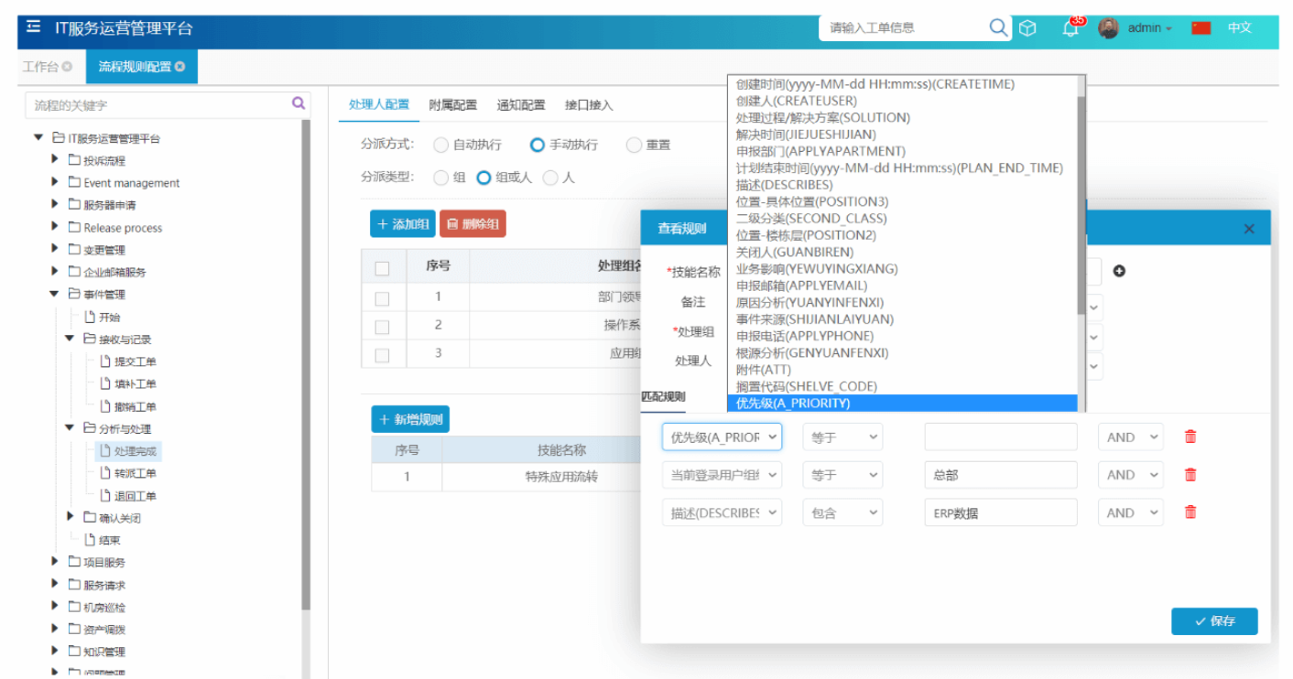This screenshot has height=679, width=1293.
Task: Click the 保存 button in the rule dialog
Action: click(x=1214, y=621)
